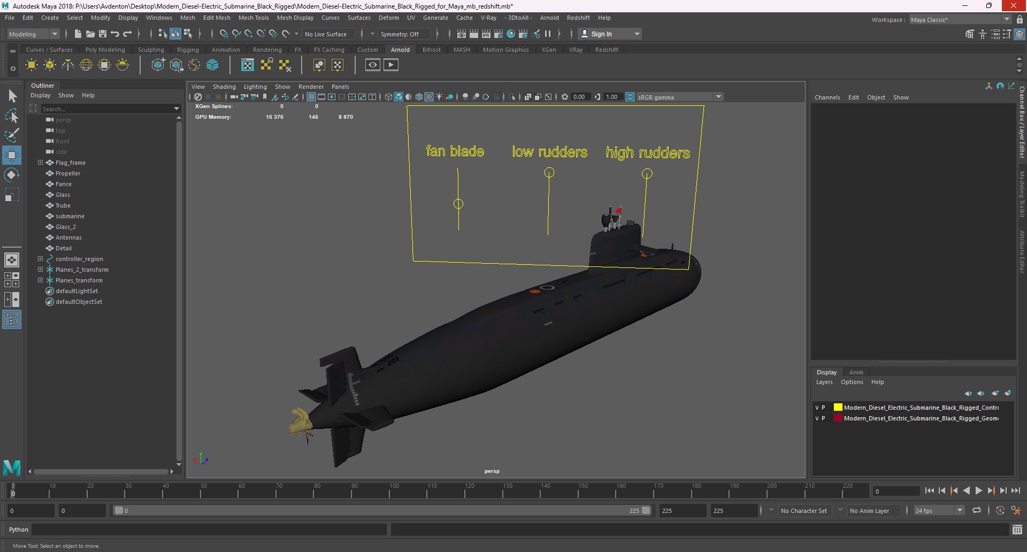Activate the Scale tool

[12, 195]
